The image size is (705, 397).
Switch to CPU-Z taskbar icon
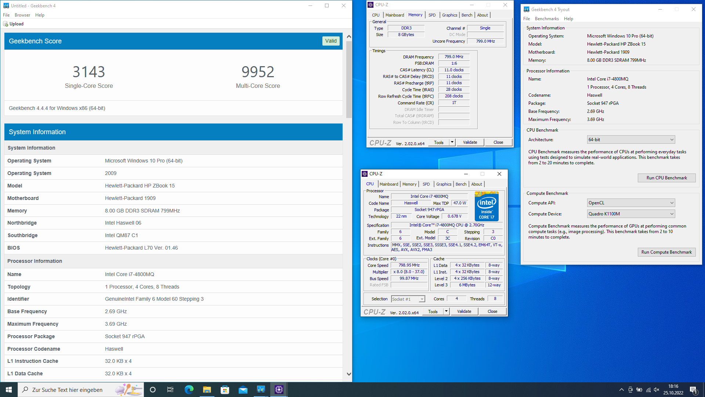[279, 390]
